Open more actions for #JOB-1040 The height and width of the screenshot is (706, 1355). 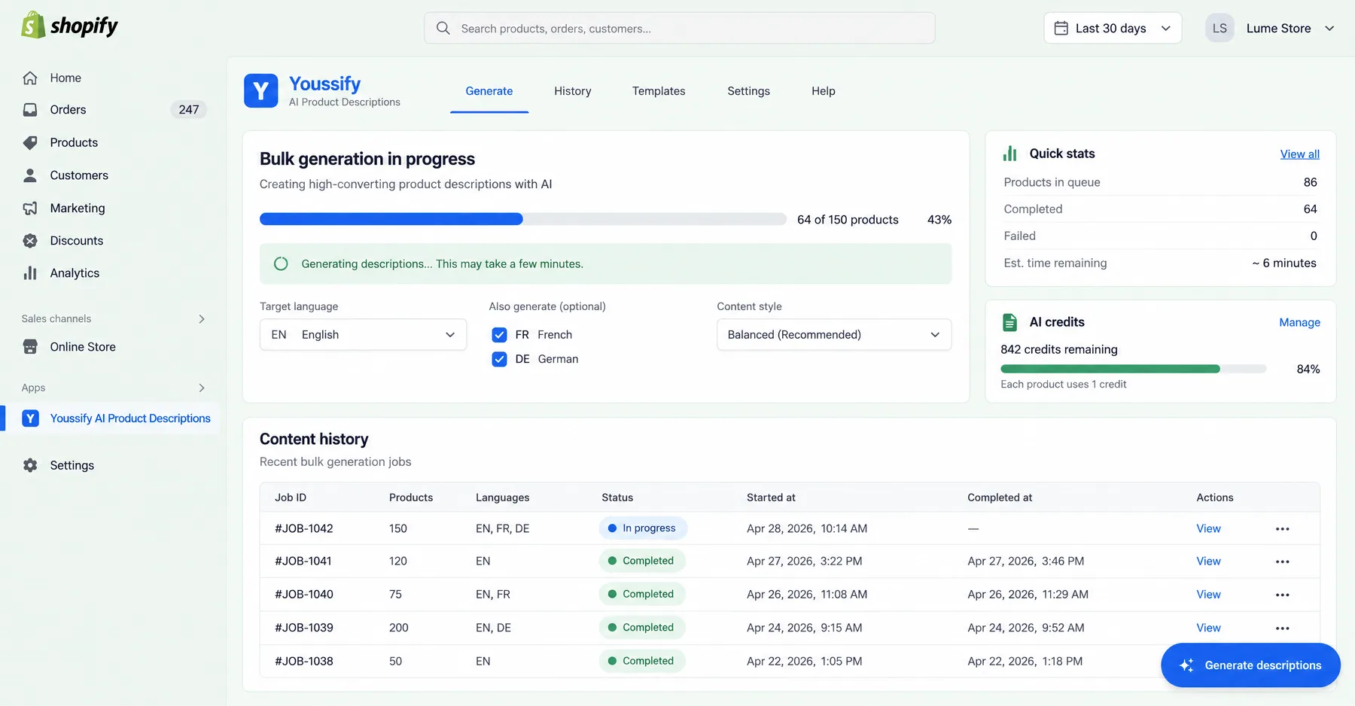[1283, 595]
